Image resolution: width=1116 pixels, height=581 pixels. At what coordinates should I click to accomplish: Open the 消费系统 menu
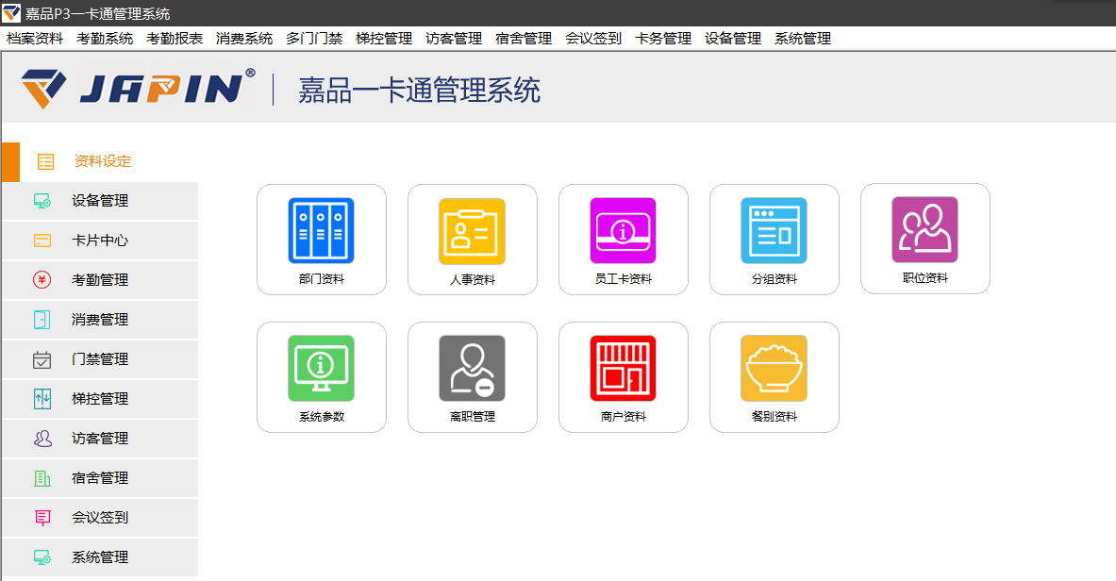pyautogui.click(x=244, y=39)
